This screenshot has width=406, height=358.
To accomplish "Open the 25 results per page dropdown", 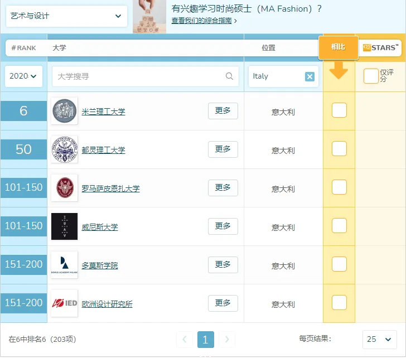I will pyautogui.click(x=379, y=340).
